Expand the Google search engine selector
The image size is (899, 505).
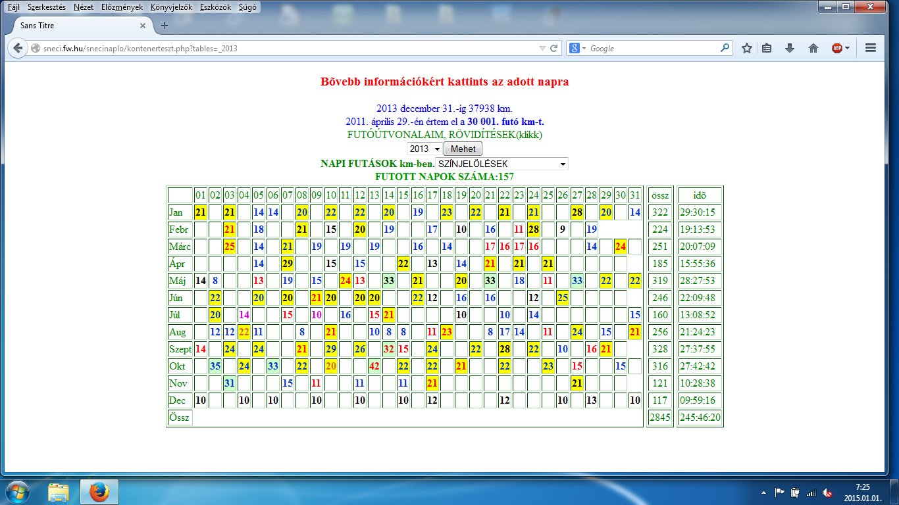[578, 48]
